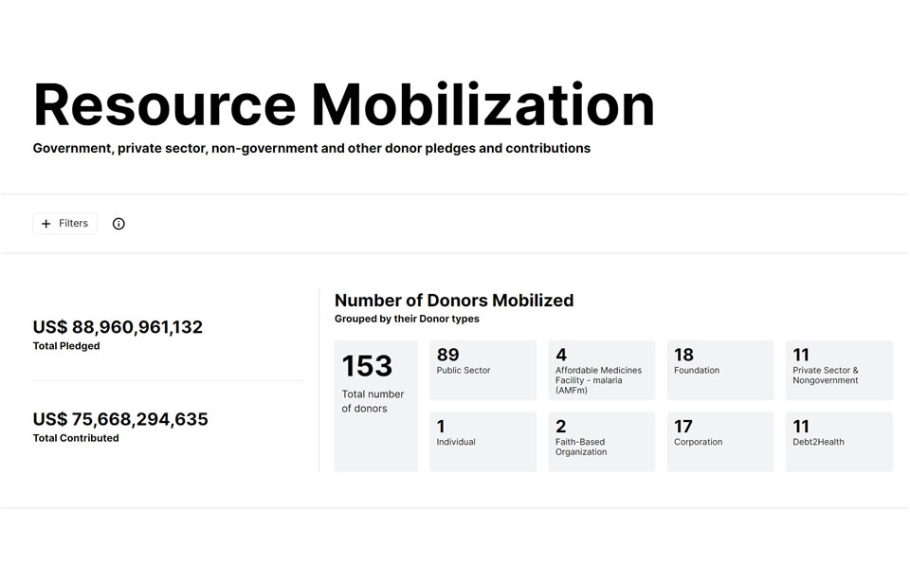
Task: Open the Corporation donors card
Action: pos(719,441)
